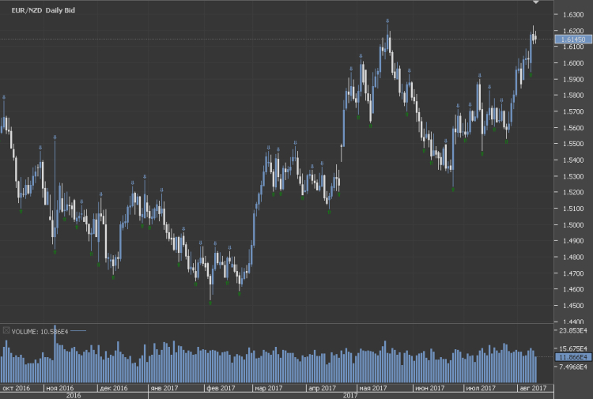Click the 23.853E4 volume axis label
This screenshot has width=593, height=399.
pos(573,330)
